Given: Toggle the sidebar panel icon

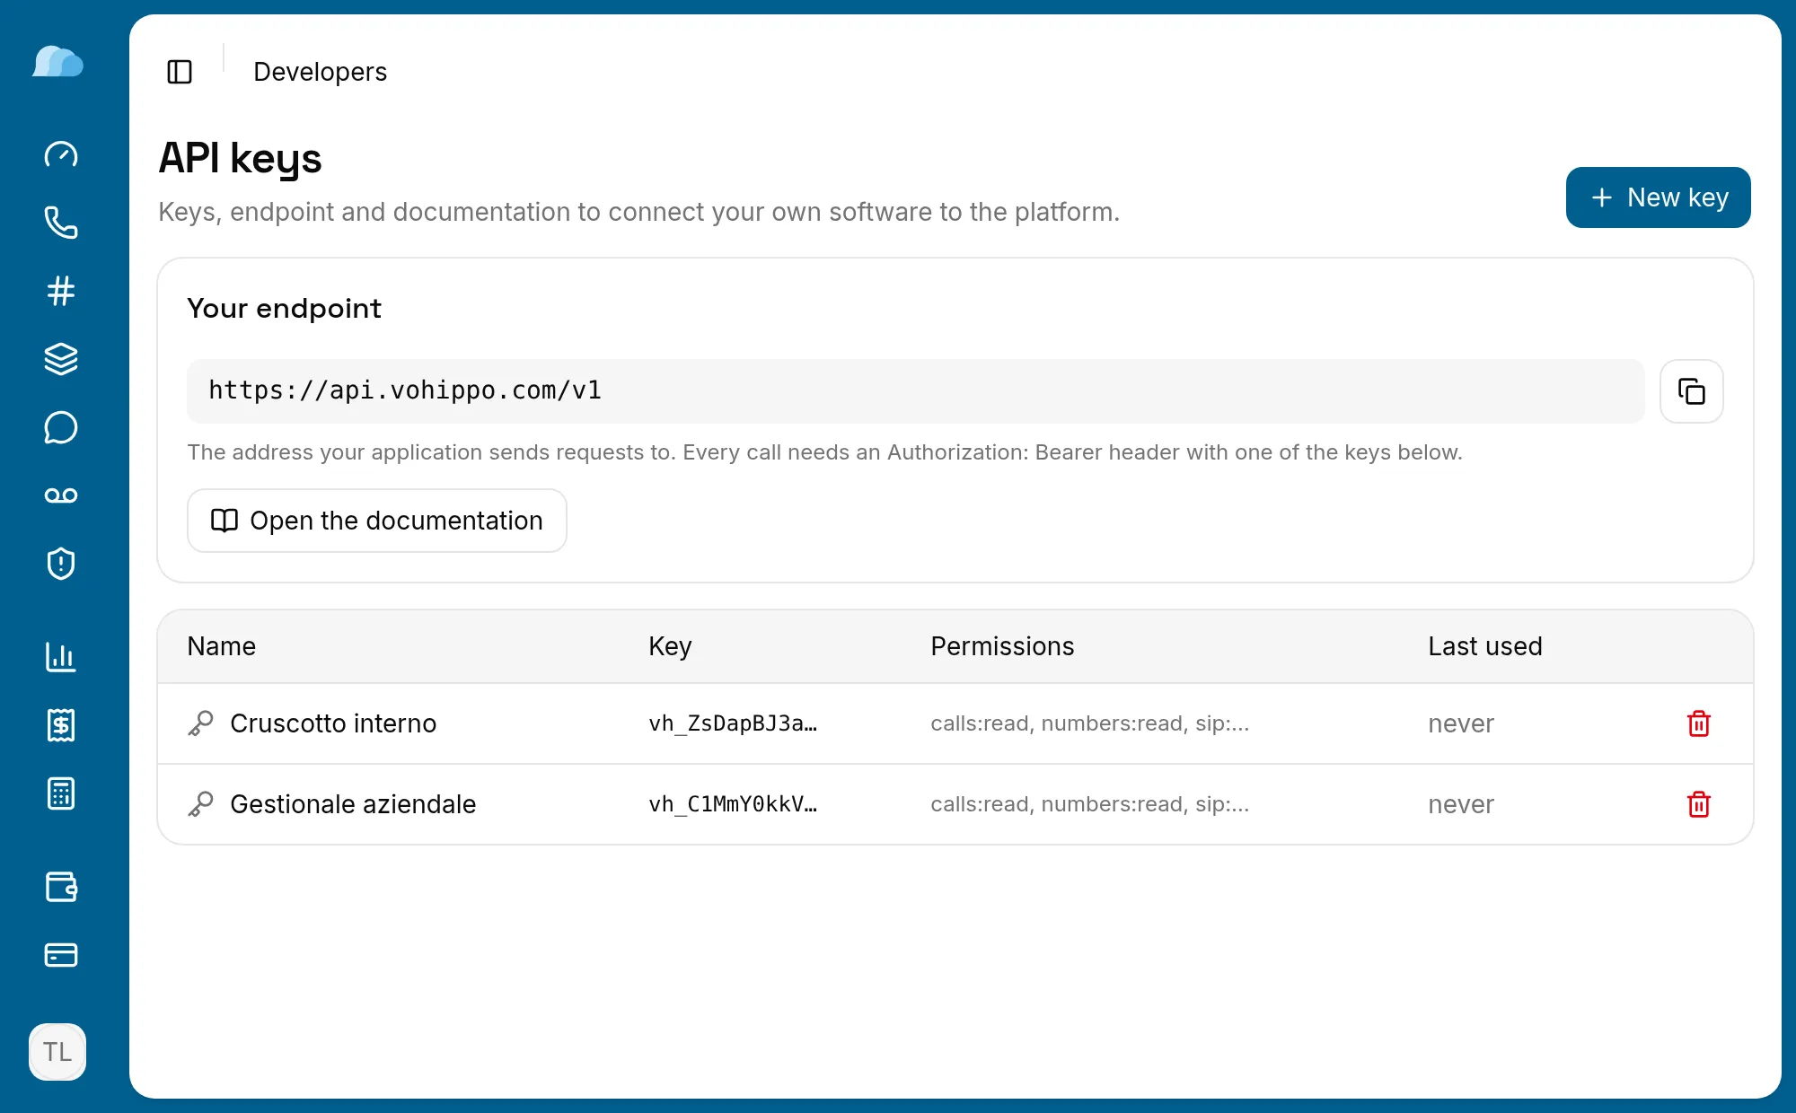Looking at the screenshot, I should (x=180, y=72).
